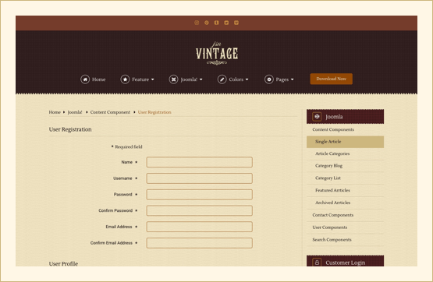Open the Instagram social icon in top bar
Screen dimensions: 433x282
(197, 23)
